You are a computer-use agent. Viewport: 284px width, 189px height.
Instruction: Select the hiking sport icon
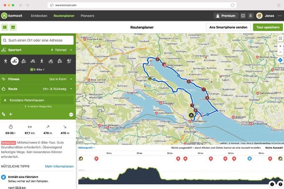(6, 61)
